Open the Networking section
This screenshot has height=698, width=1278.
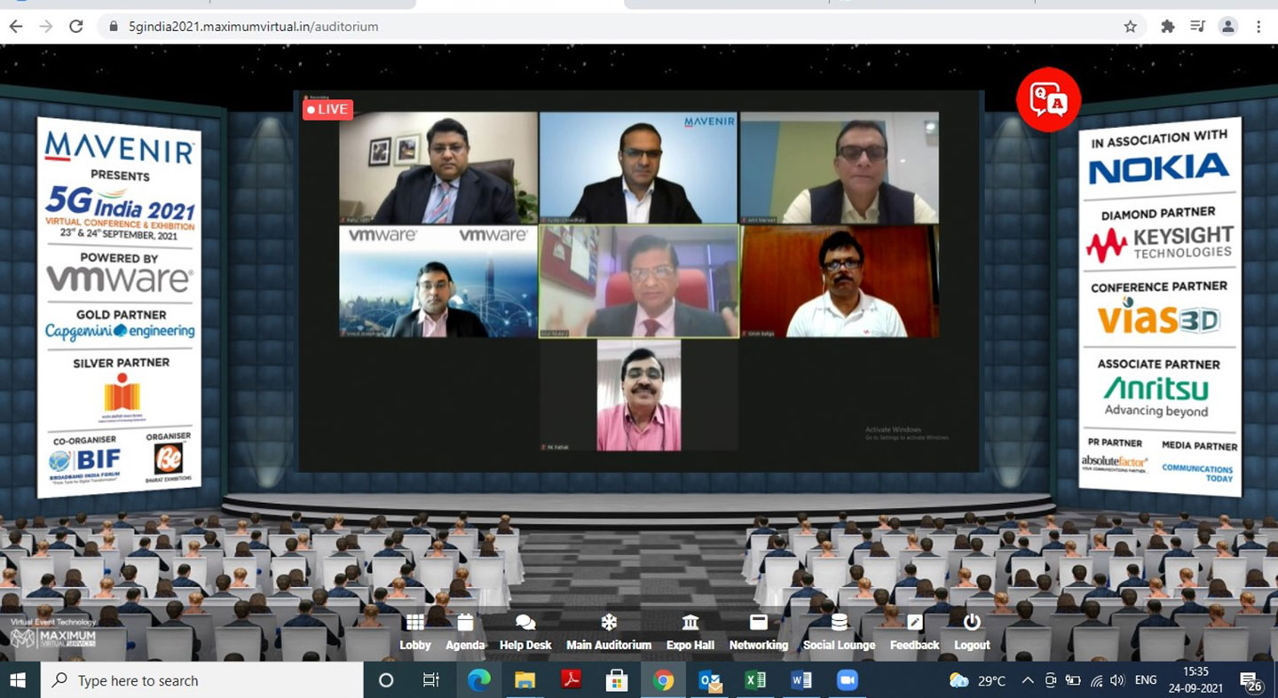(x=759, y=632)
